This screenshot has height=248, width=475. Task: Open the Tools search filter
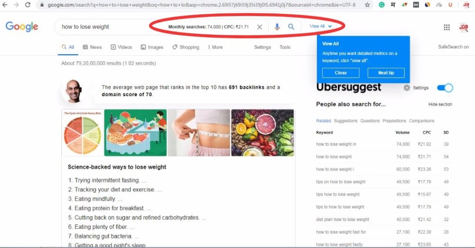[285, 47]
